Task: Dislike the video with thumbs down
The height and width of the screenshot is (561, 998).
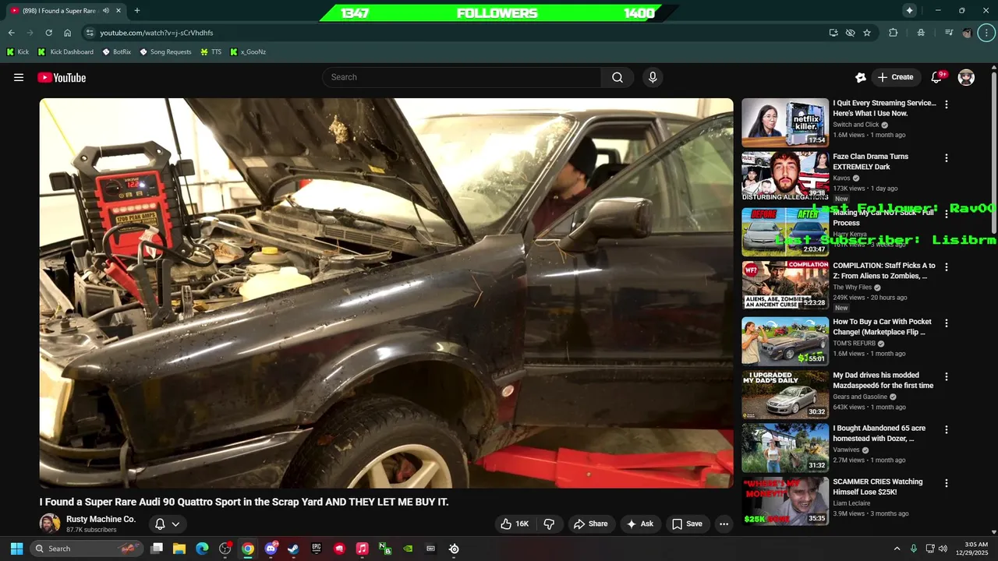Action: (549, 524)
